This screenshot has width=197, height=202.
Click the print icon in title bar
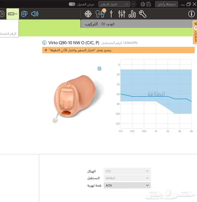point(142,4)
